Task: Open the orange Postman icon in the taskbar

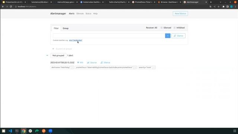Action: [x=44, y=131]
